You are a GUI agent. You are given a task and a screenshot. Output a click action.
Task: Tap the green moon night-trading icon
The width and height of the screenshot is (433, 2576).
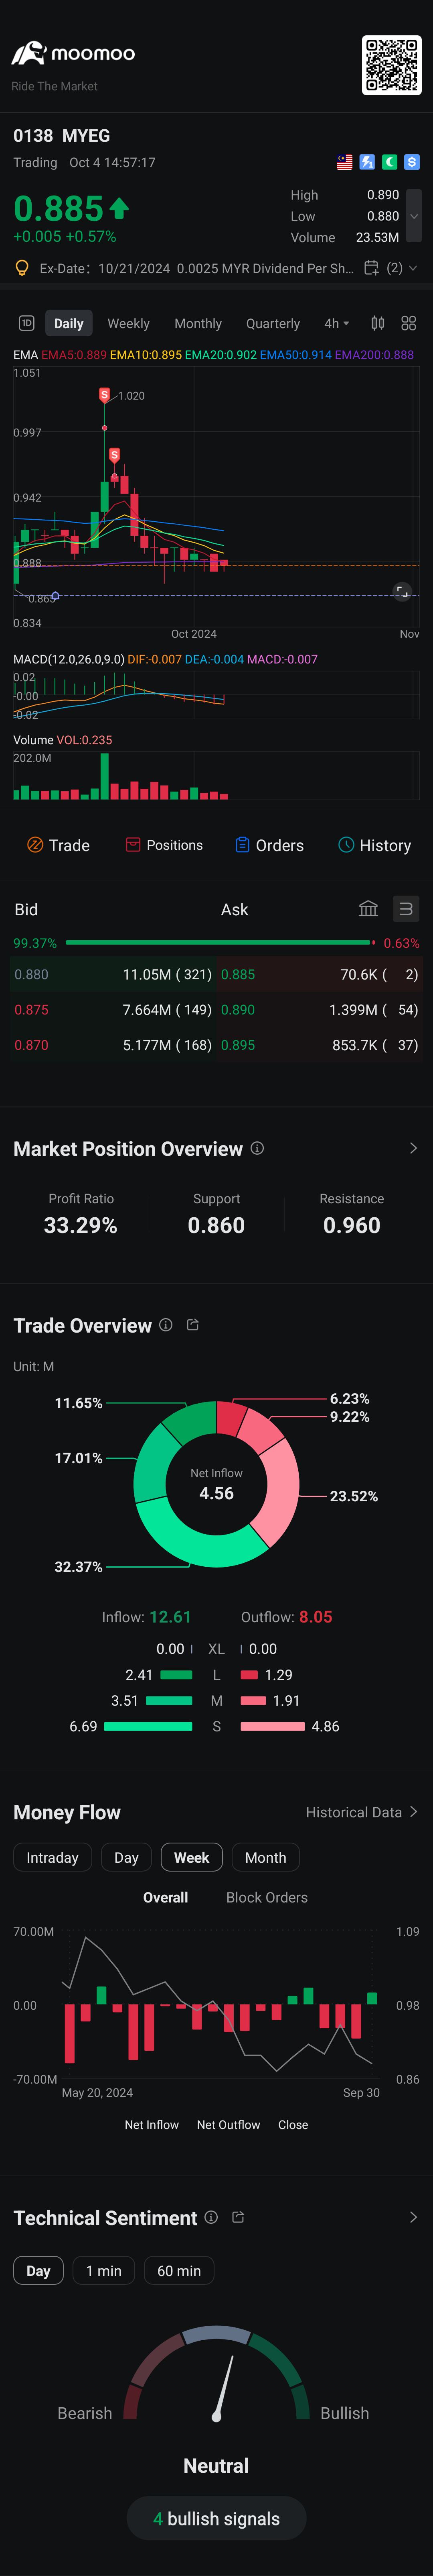click(390, 162)
